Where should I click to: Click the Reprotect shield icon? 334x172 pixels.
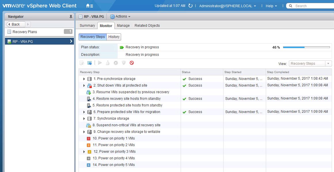[x=123, y=63]
